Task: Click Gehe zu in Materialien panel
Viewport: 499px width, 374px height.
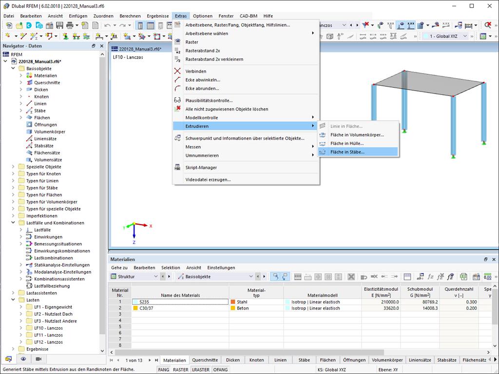Action: coord(119,268)
